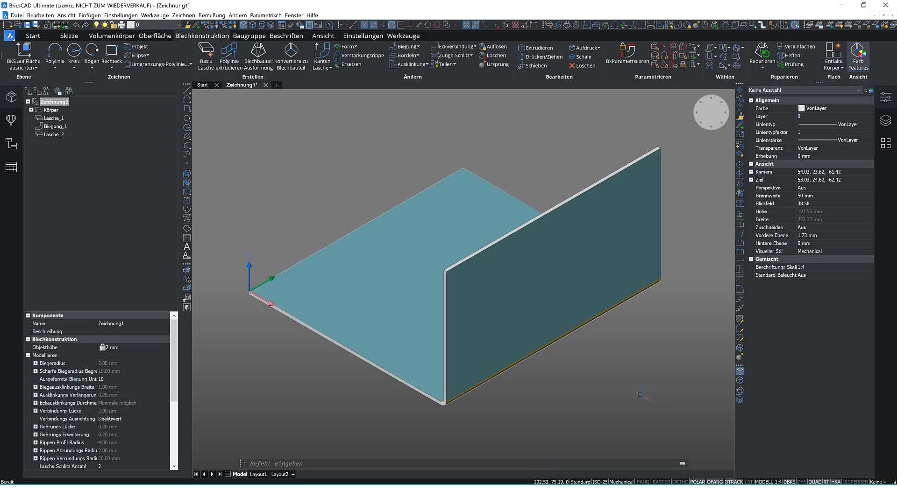Toggle DBKS in status bar
This screenshot has height=504, width=897.
pos(789,482)
